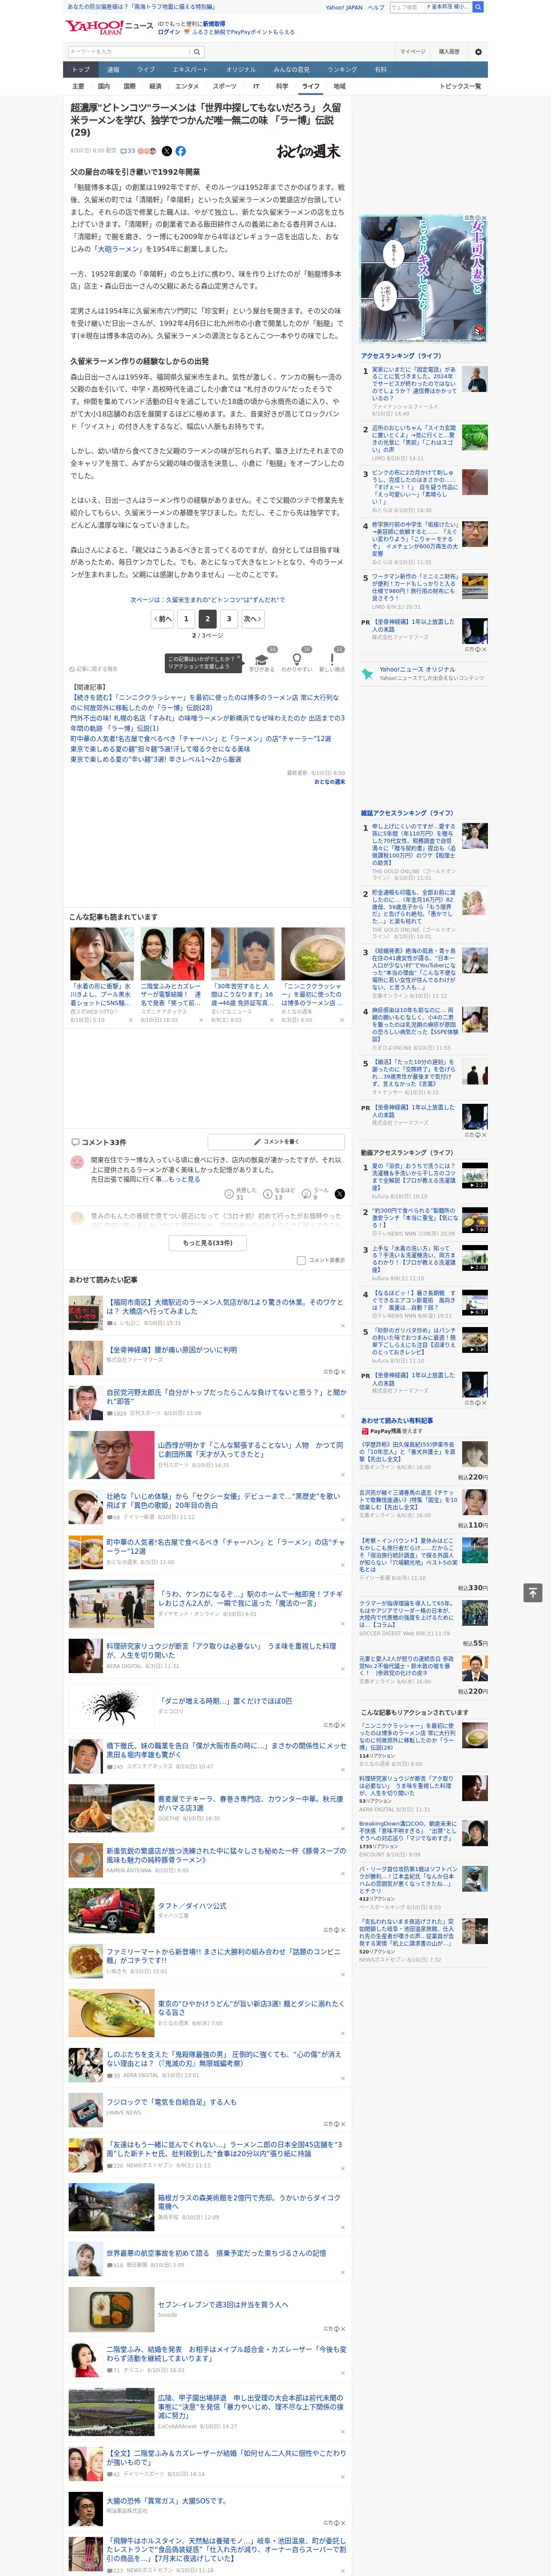This screenshot has width=551, height=2576.
Task: Open マイページ link
Action: (412, 51)
